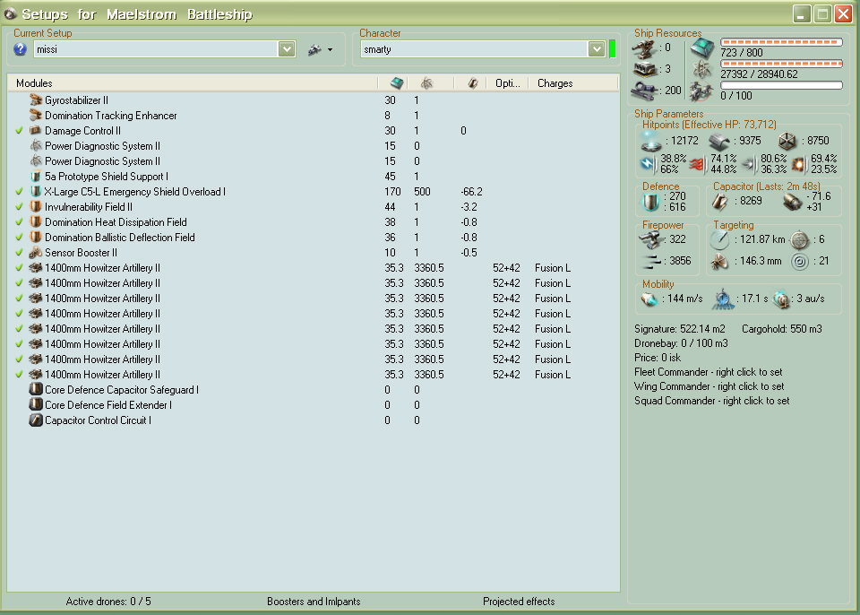The height and width of the screenshot is (615, 860).
Task: Toggle the Damage Control II active checkmark
Action: (x=19, y=131)
